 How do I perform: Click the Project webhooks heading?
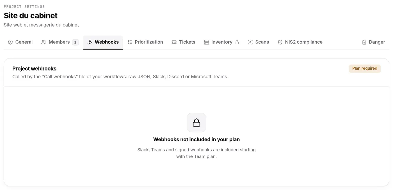pos(34,69)
